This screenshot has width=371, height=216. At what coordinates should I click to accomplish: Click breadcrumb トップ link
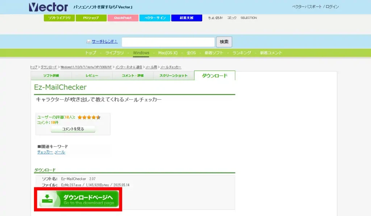coord(34,67)
